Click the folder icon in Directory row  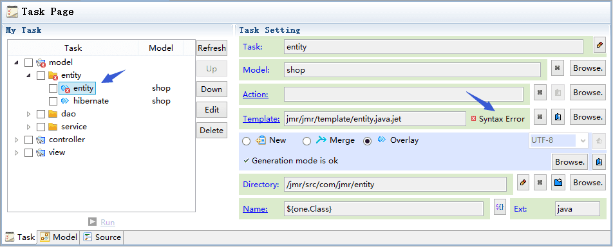point(558,183)
